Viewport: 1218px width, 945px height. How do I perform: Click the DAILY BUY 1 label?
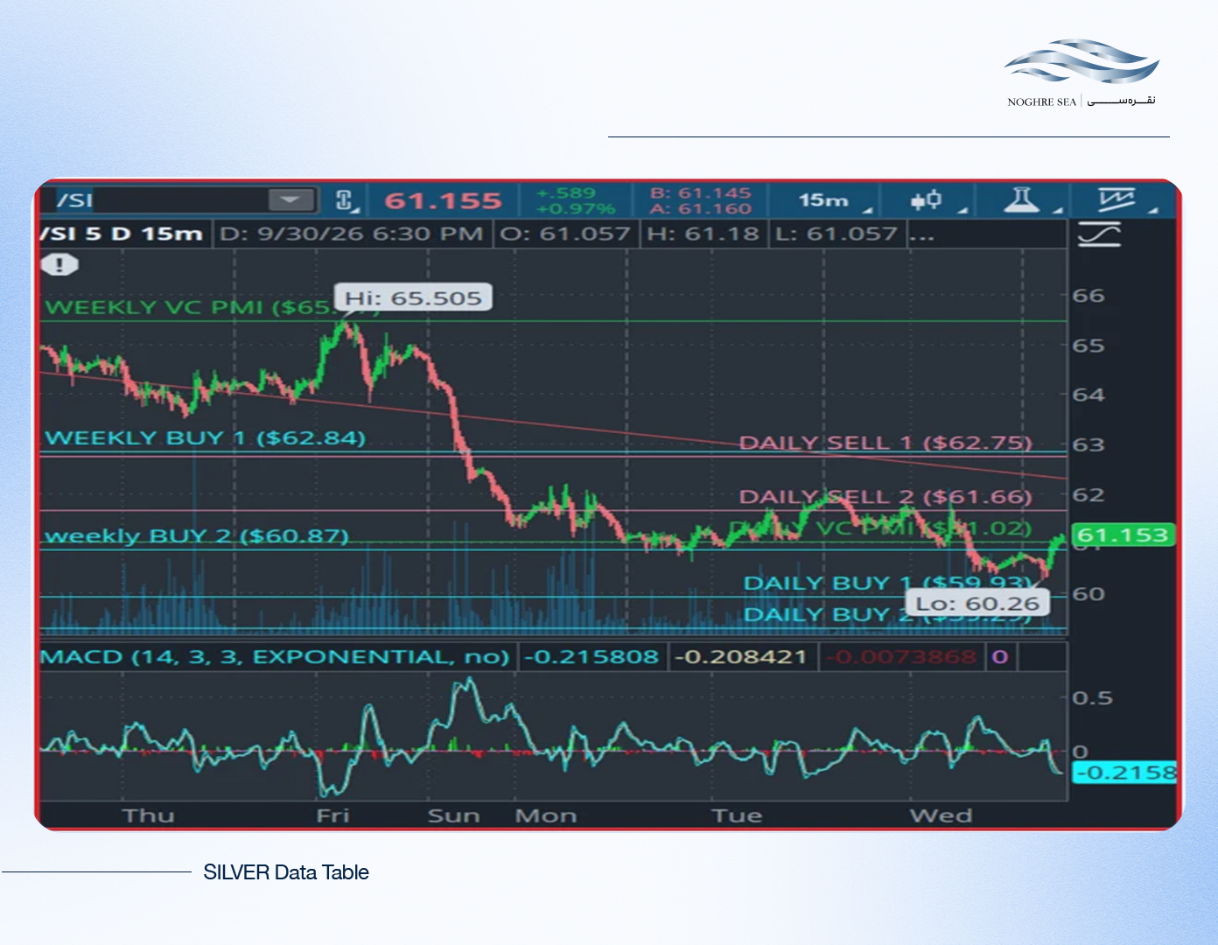point(887,583)
